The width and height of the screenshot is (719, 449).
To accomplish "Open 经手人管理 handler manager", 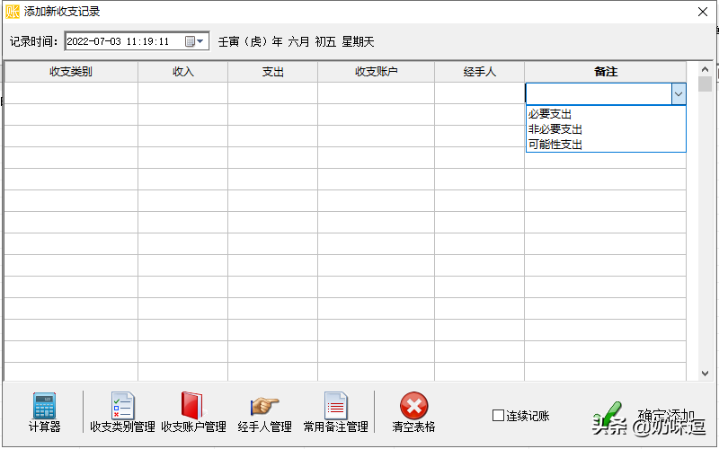I will [x=264, y=412].
